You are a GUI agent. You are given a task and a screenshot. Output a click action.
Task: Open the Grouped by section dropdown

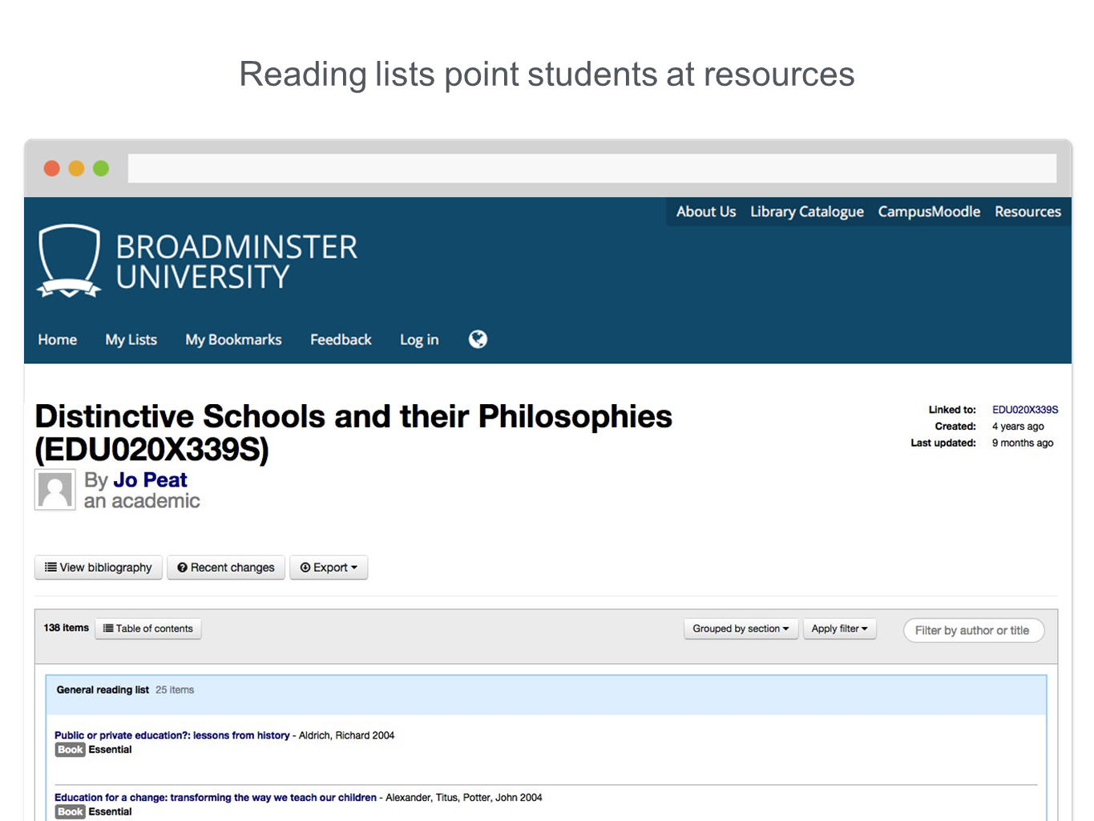pos(741,629)
